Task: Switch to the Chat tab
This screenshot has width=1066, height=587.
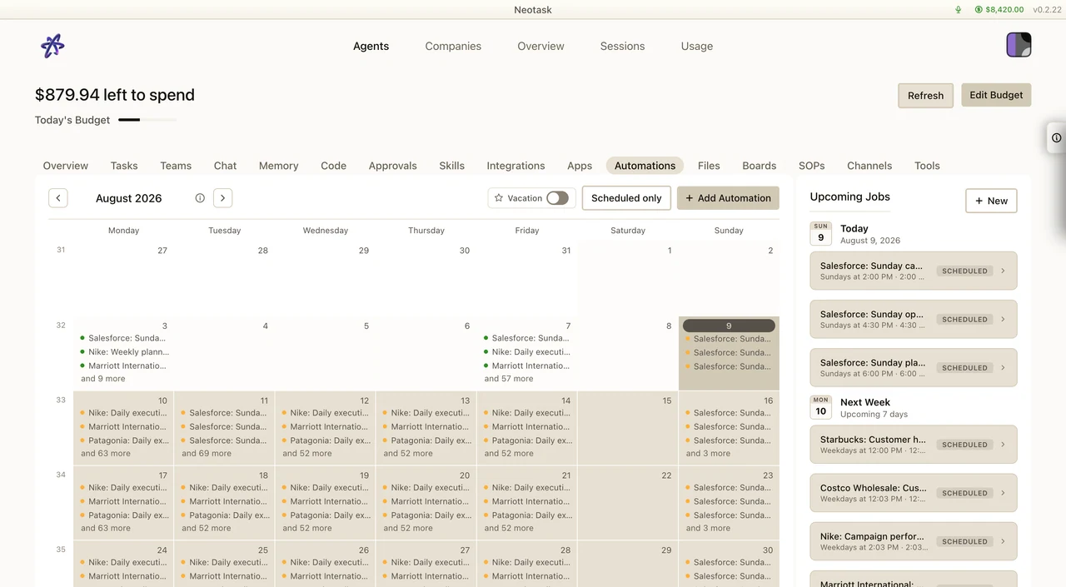Action: tap(225, 166)
